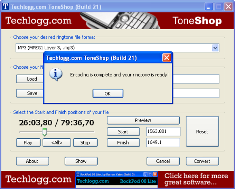Start conversion with Convert button

point(202,161)
